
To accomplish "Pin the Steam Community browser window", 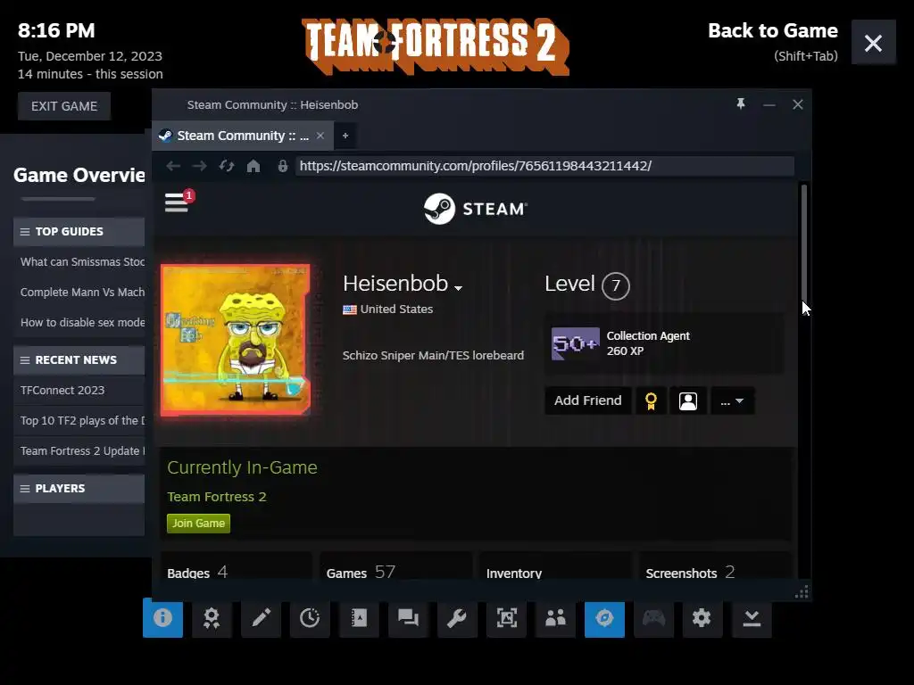I will [740, 104].
